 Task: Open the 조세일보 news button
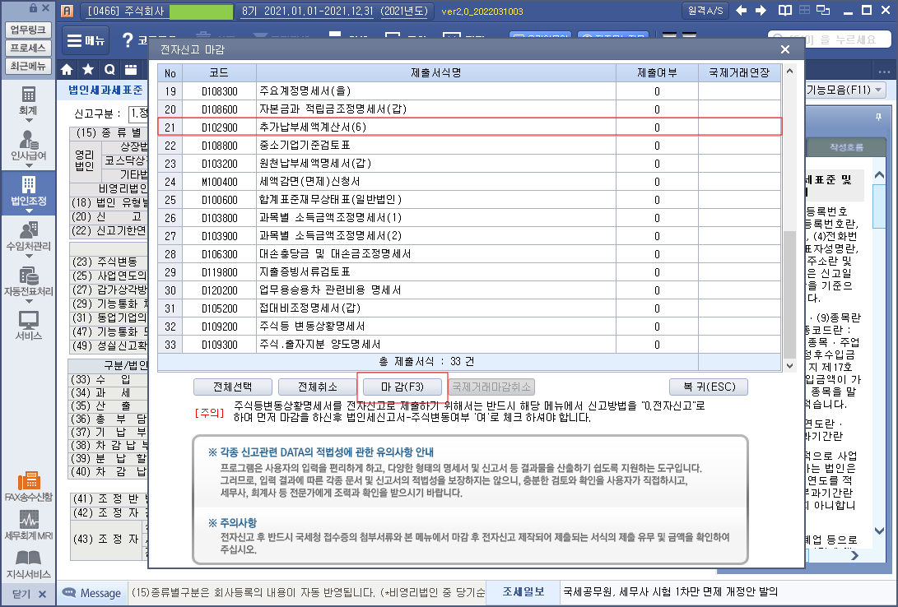pos(523,591)
